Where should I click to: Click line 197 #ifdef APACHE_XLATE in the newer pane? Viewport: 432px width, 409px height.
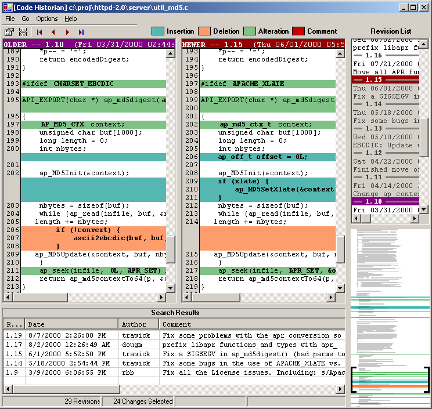pos(268,84)
